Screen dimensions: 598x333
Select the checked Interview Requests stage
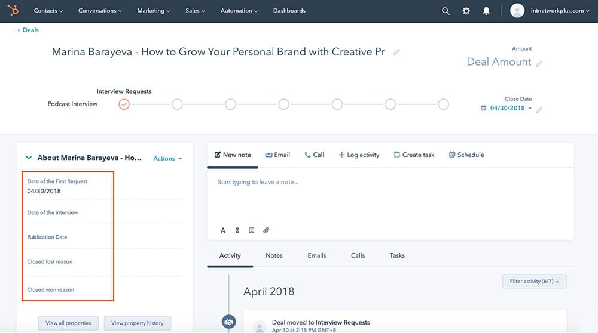click(x=124, y=104)
